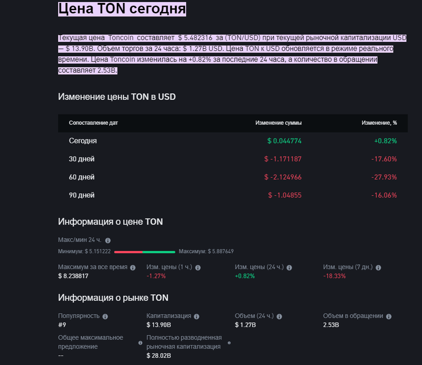Open info tooltip for Изм. цены (24 ч.)
Image resolution: width=422 pixels, height=365 pixels.
click(289, 267)
